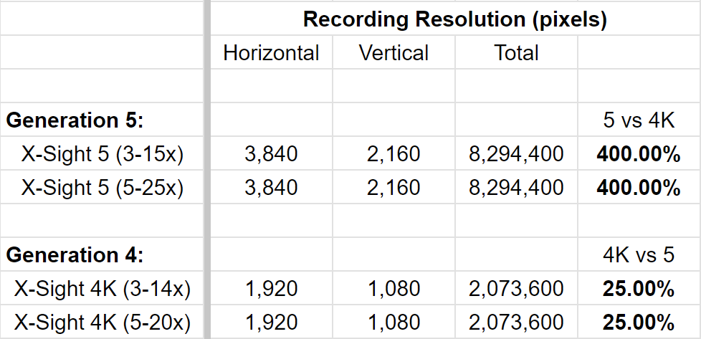Click horizontal value 1,920 for X-Sight 4K (5-20x)
Screen dimensions: 701x339
point(271,322)
